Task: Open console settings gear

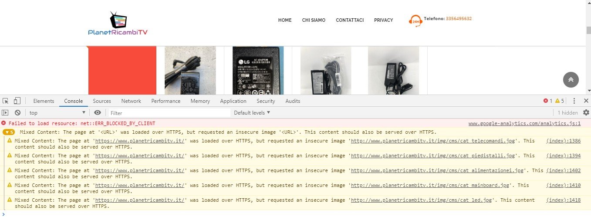Action: pyautogui.click(x=586, y=113)
